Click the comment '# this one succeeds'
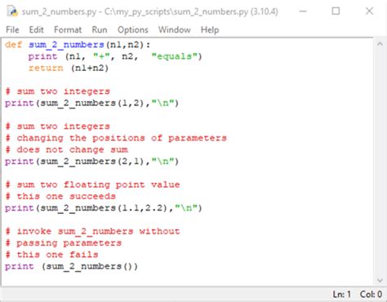 coord(60,196)
